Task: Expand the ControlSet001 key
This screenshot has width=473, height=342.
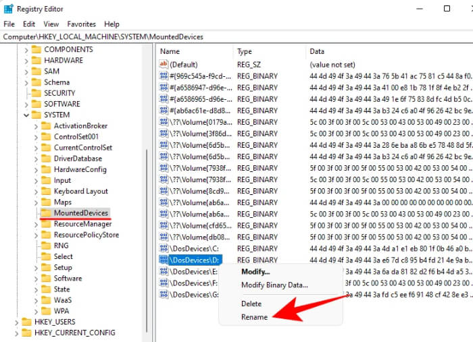Action: [x=36, y=137]
